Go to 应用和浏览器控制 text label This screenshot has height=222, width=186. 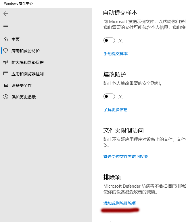[x=28, y=74]
